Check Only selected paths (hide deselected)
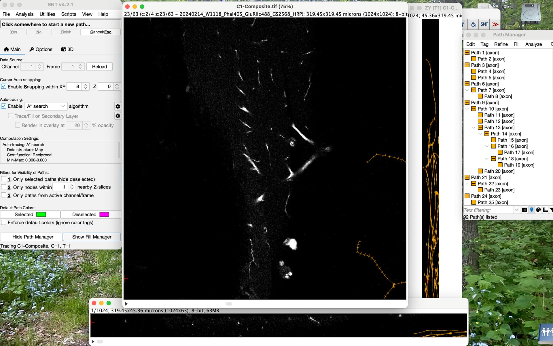This screenshot has height=346, width=553. click(x=4, y=178)
